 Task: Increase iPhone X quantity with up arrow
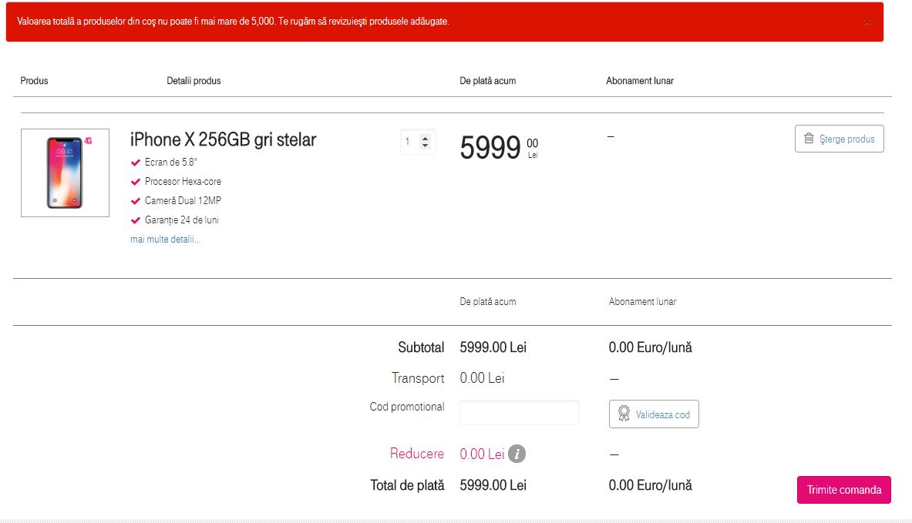426,139
